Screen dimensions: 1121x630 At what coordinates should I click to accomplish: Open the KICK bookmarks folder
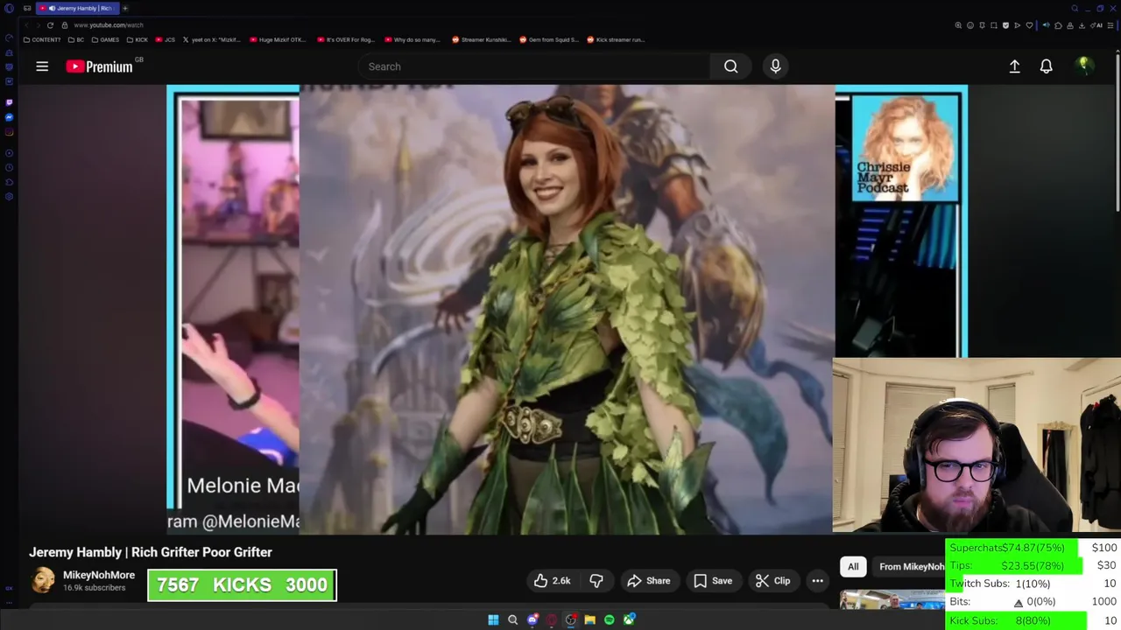click(137, 39)
